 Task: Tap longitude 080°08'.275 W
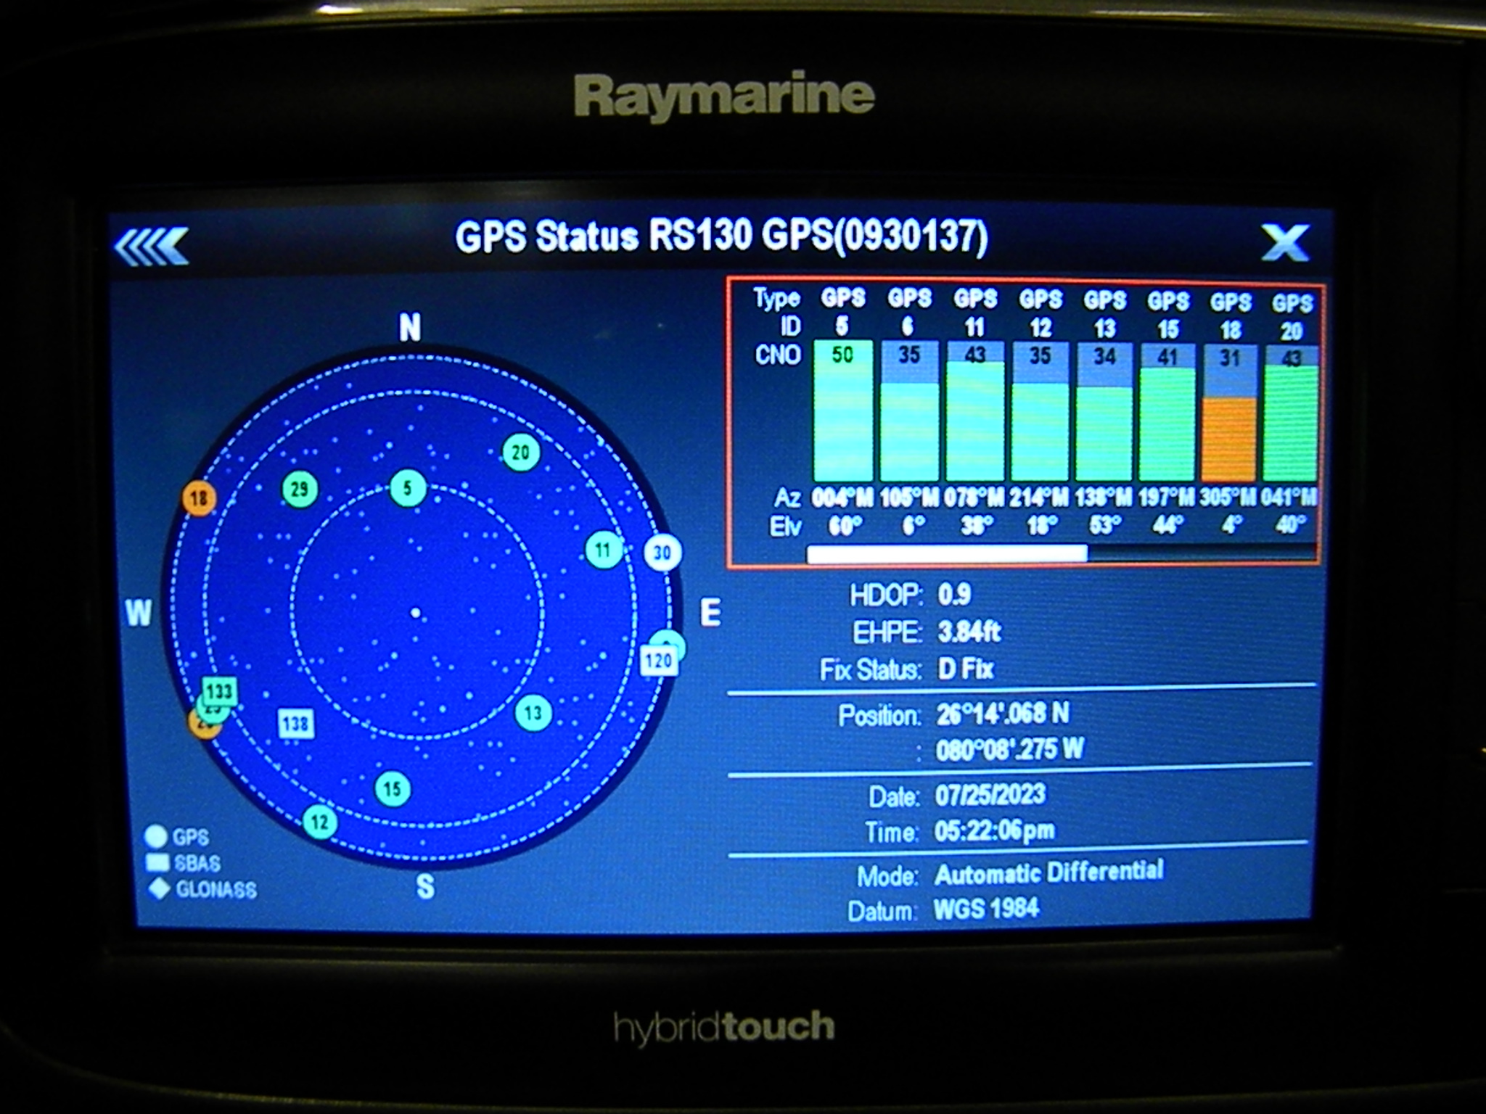point(1009,749)
